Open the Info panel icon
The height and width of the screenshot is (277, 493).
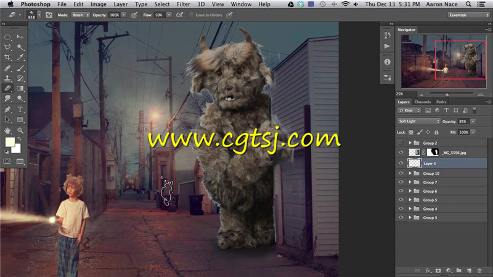pyautogui.click(x=387, y=62)
